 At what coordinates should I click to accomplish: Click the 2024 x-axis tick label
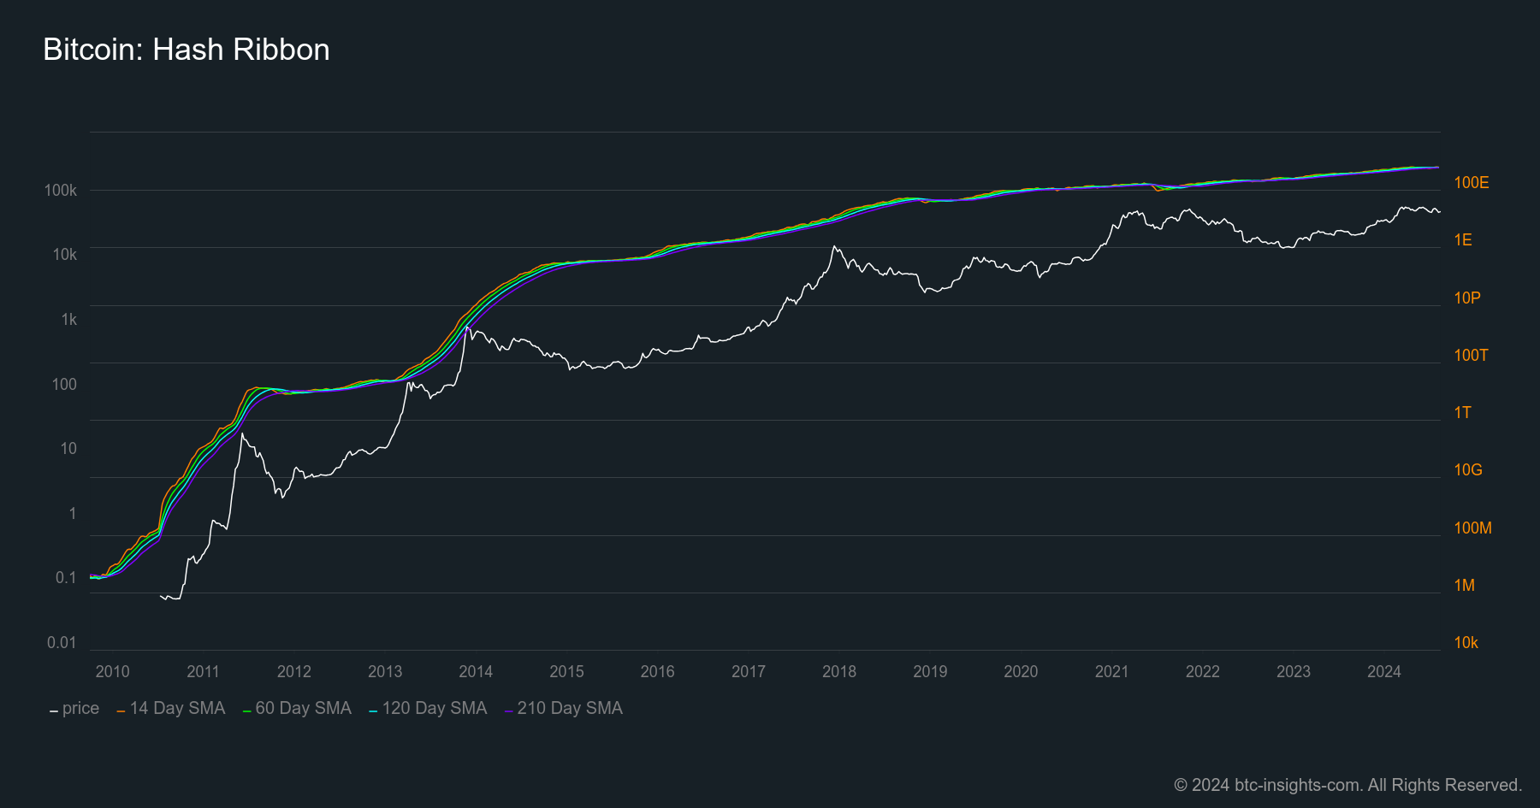1384,672
